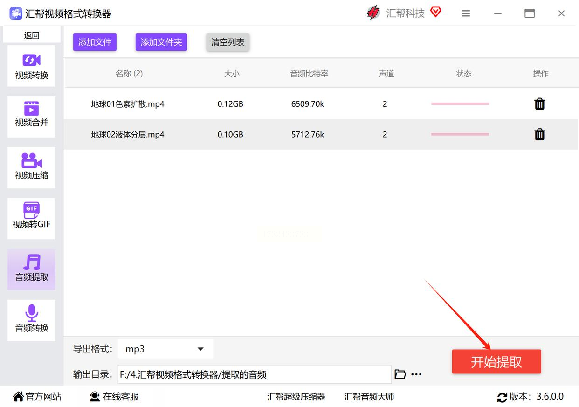579x407 pixels.
Task: Click the 操作 column header
Action: tap(541, 74)
